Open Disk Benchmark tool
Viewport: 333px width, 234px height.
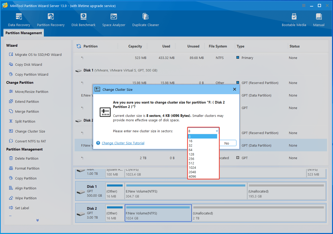[84, 20]
